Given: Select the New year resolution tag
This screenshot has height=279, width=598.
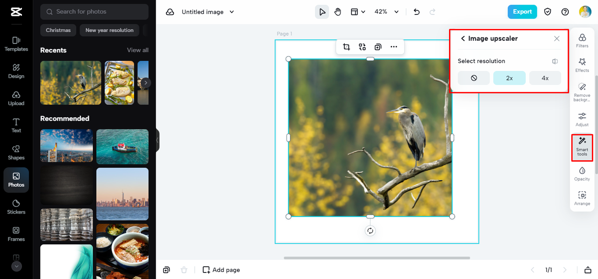Looking at the screenshot, I should click(x=109, y=30).
